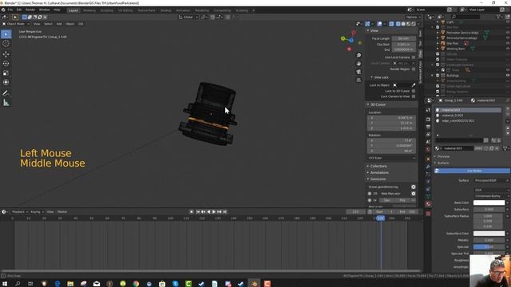Screen dimensions: 511x287
Task: Open the Render menu
Action: (30, 10)
